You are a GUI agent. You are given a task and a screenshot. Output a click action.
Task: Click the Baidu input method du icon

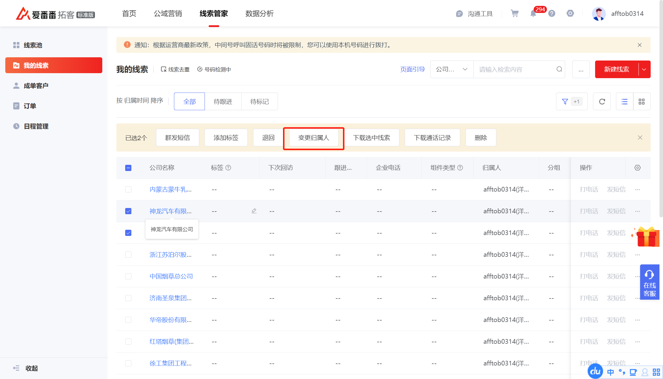[x=595, y=371]
